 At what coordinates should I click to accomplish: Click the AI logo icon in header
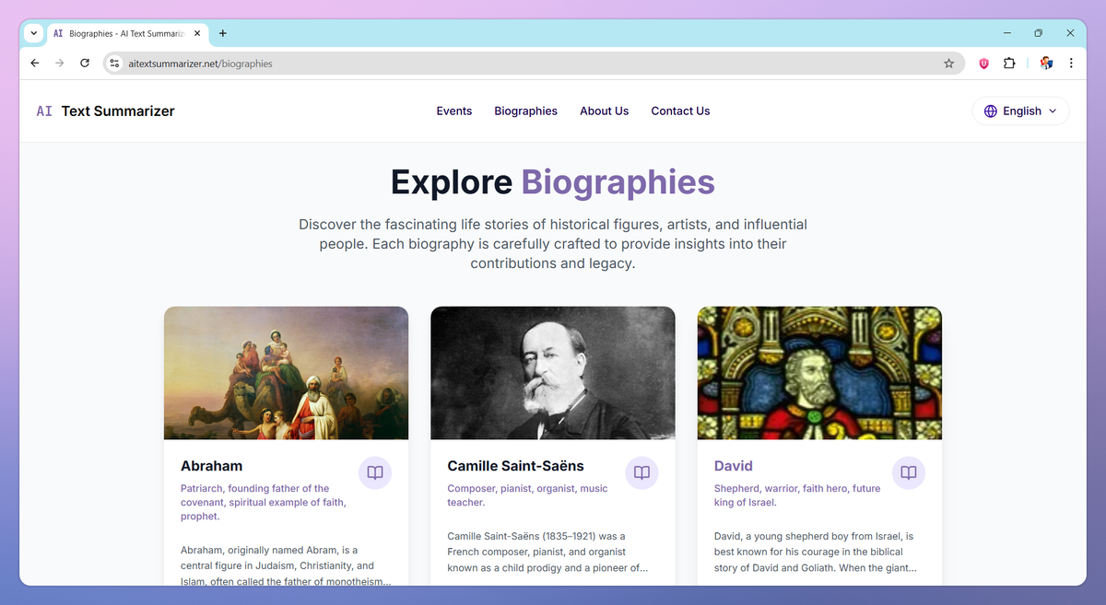pyautogui.click(x=44, y=111)
